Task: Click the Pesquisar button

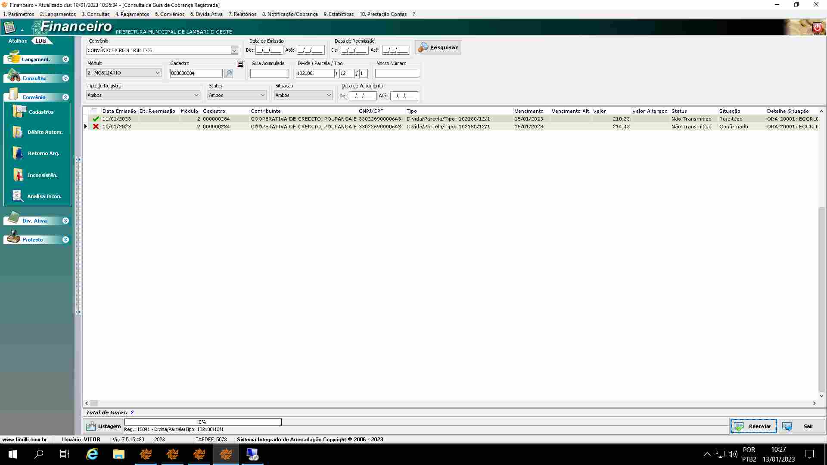Action: pyautogui.click(x=438, y=47)
